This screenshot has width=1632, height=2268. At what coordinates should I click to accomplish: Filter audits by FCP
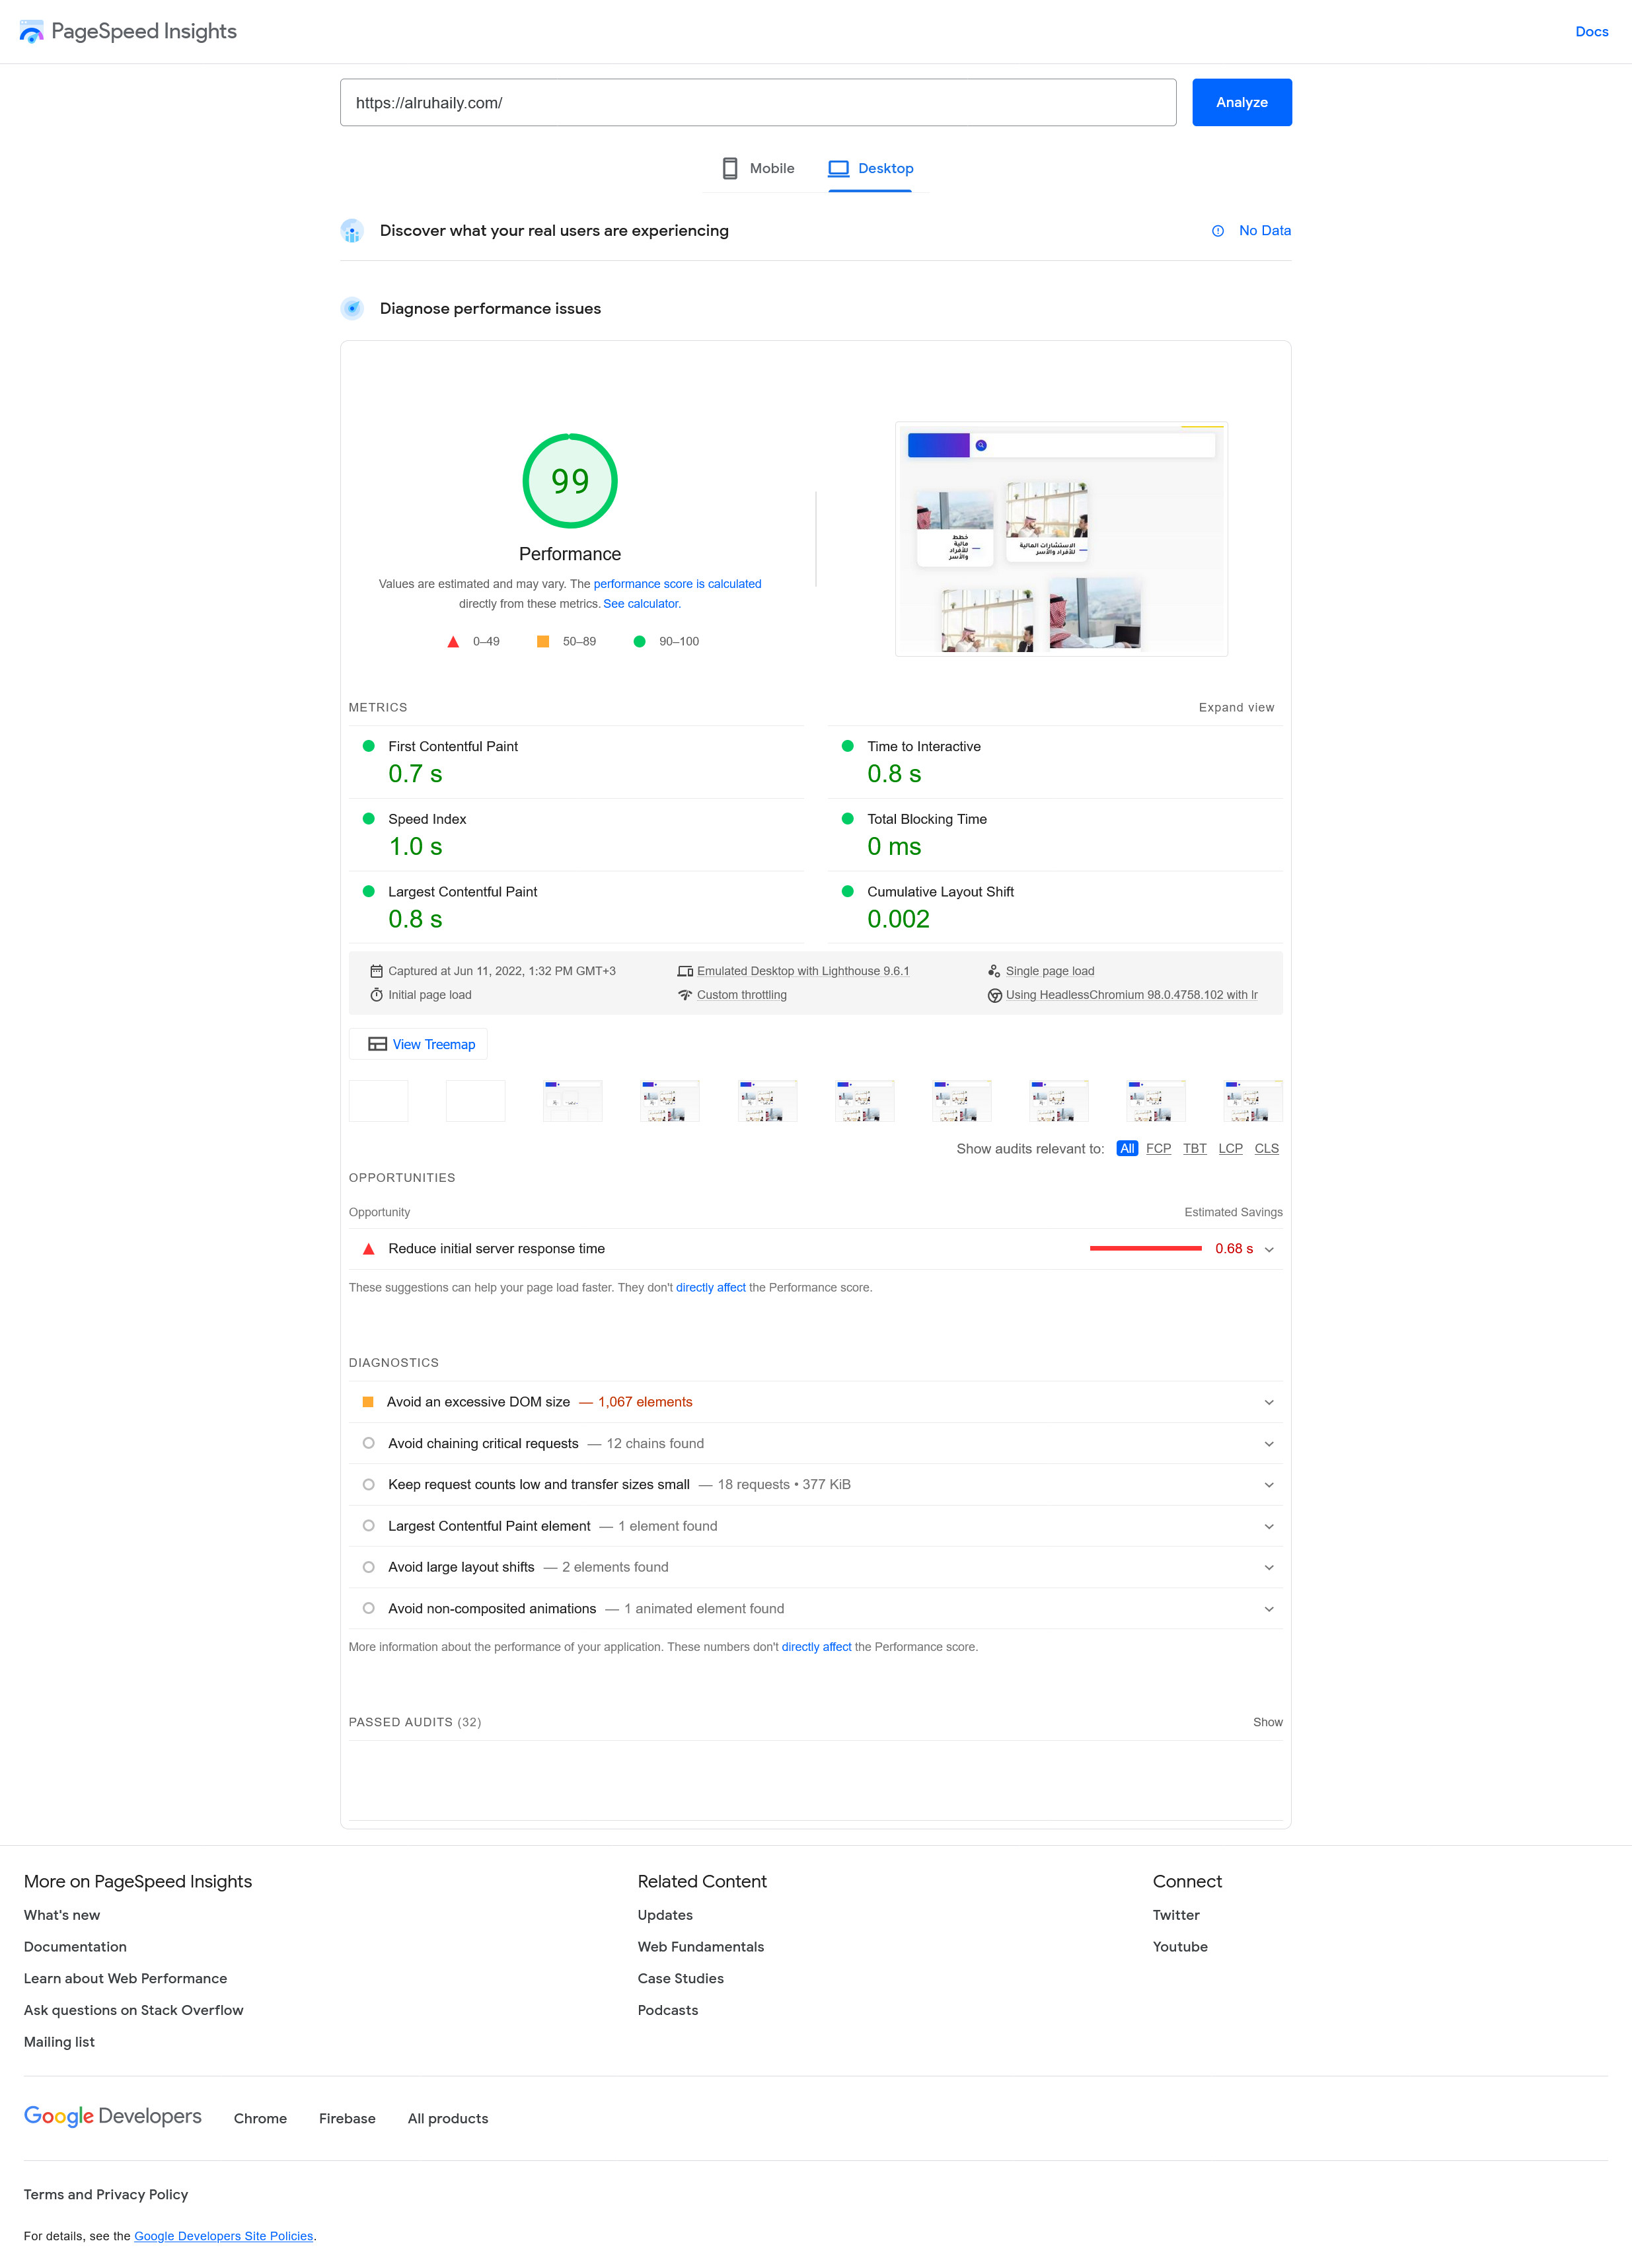click(x=1158, y=1148)
